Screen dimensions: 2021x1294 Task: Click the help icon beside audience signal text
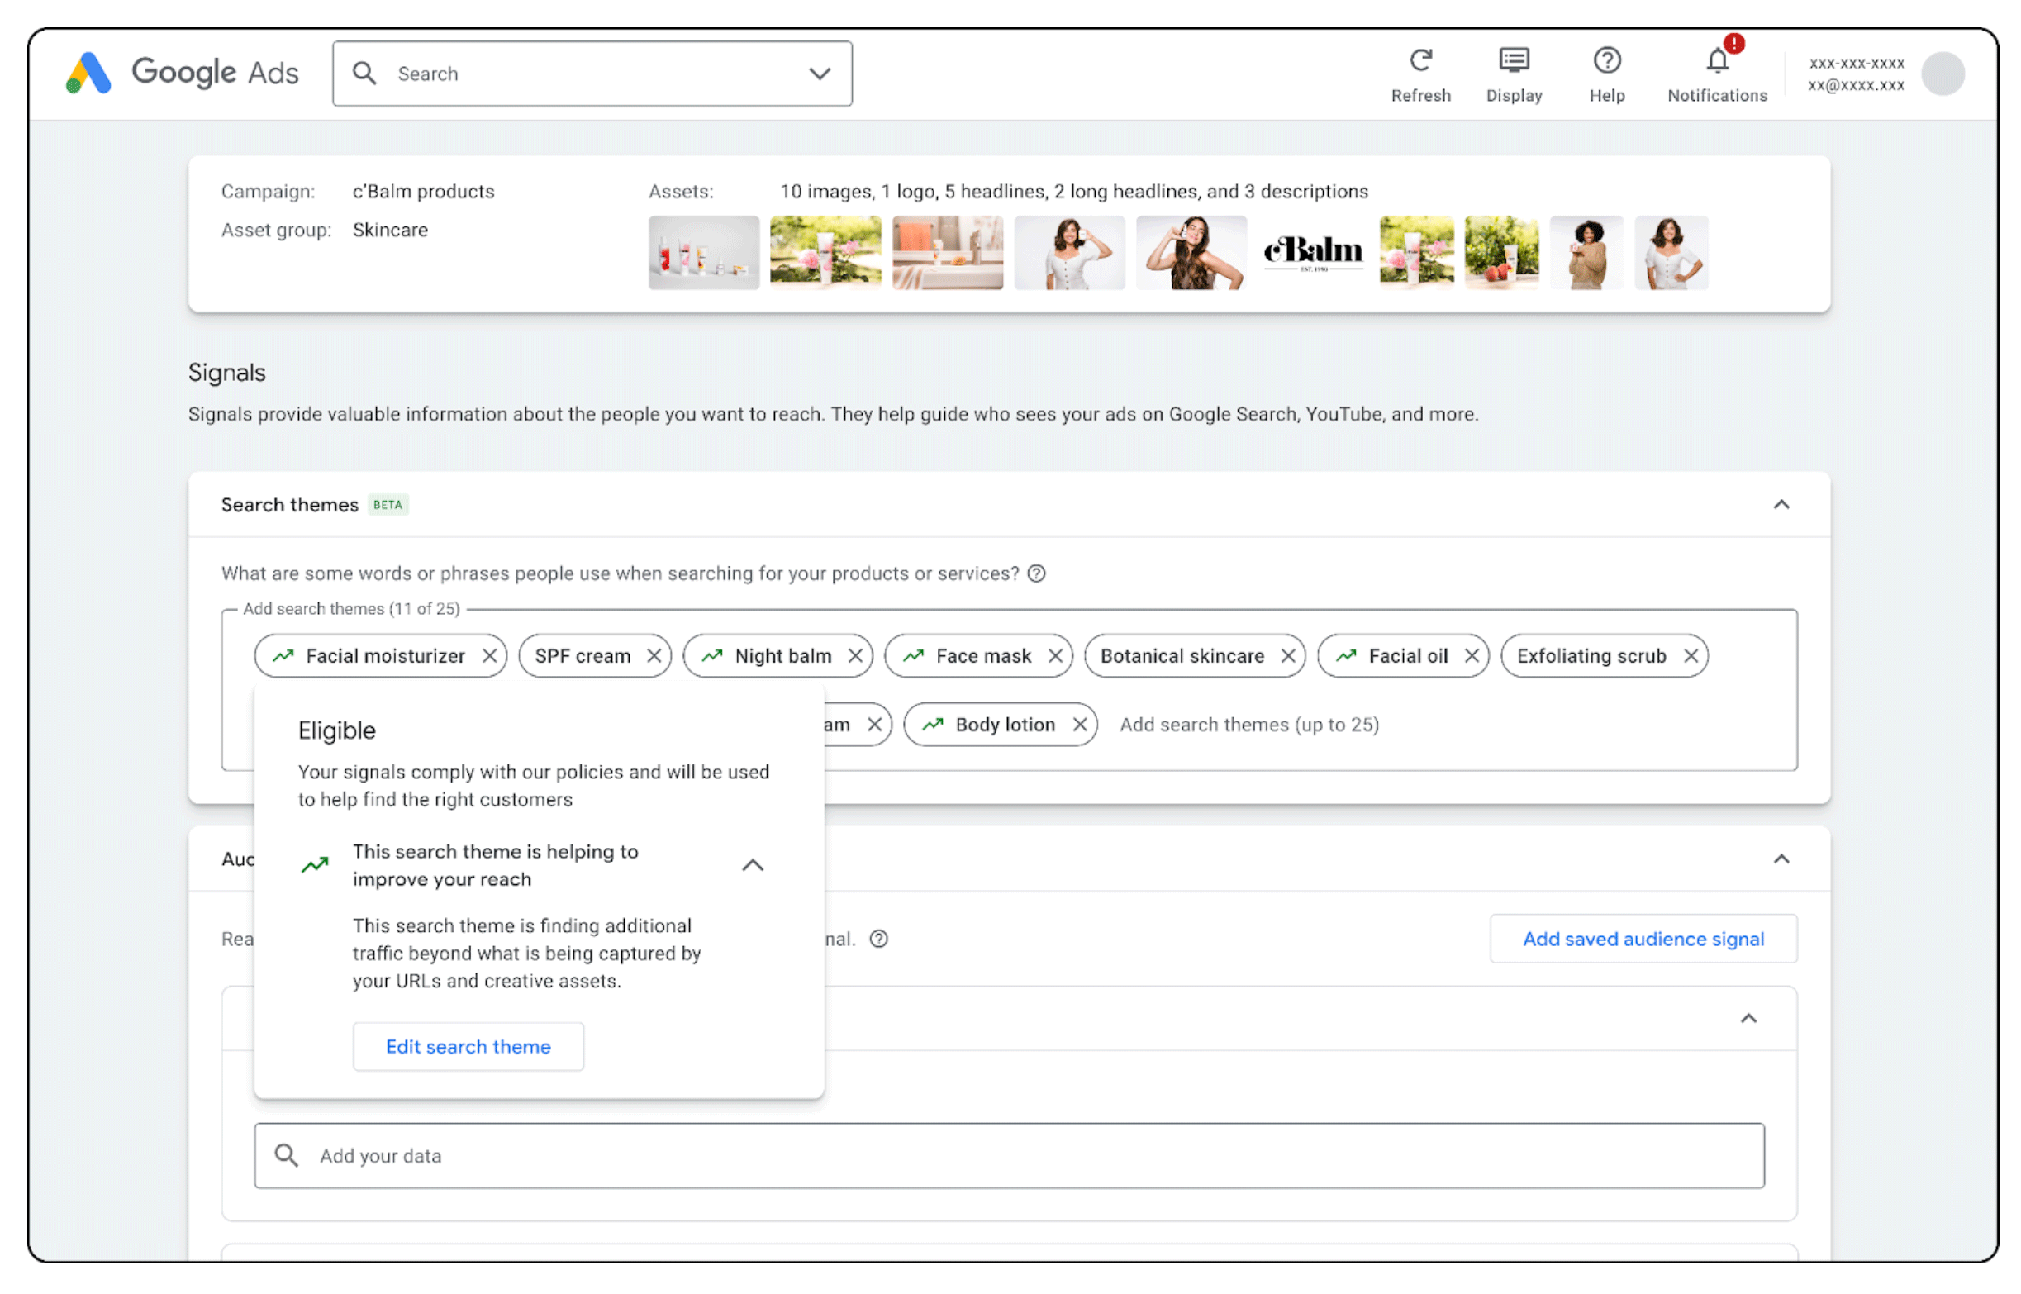877,939
